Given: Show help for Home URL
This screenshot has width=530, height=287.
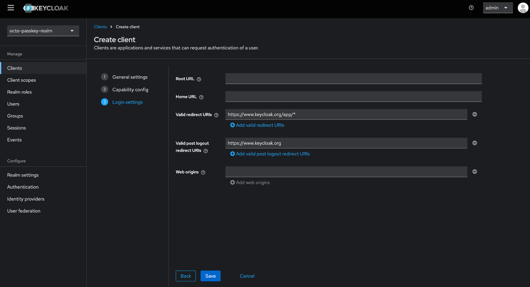Looking at the screenshot, I should pyautogui.click(x=201, y=97).
